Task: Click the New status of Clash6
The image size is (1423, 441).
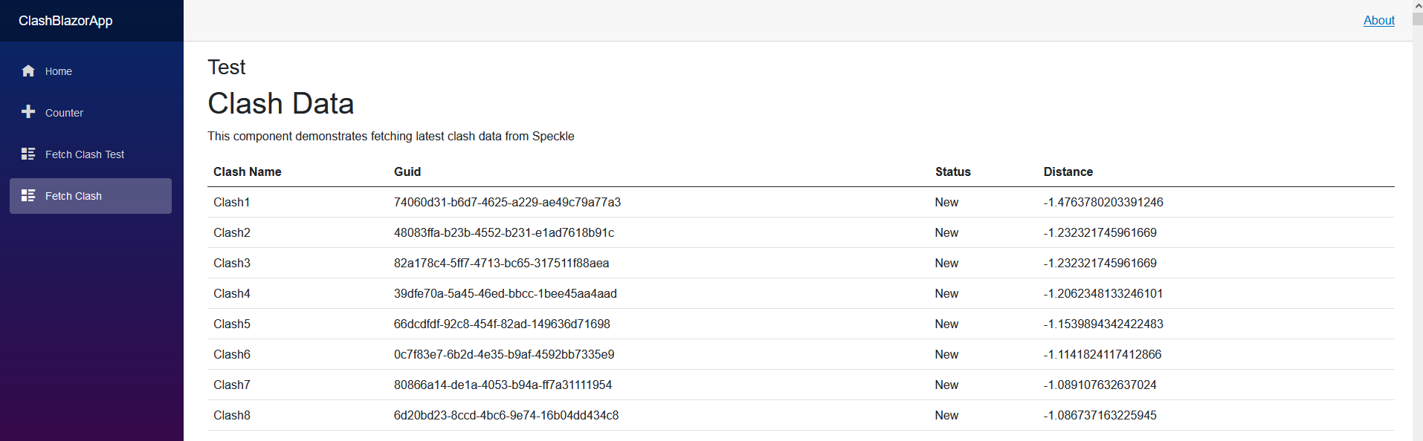Action: (x=946, y=354)
